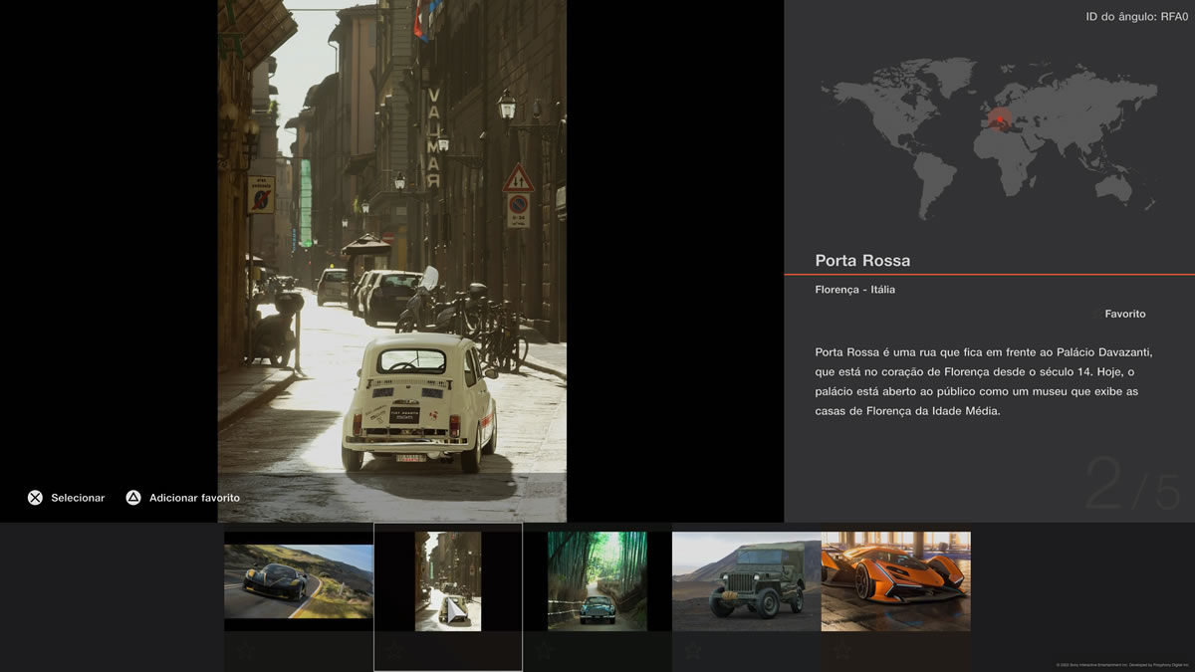
Task: Click the X button icon beside Selecionar
Action: click(35, 498)
